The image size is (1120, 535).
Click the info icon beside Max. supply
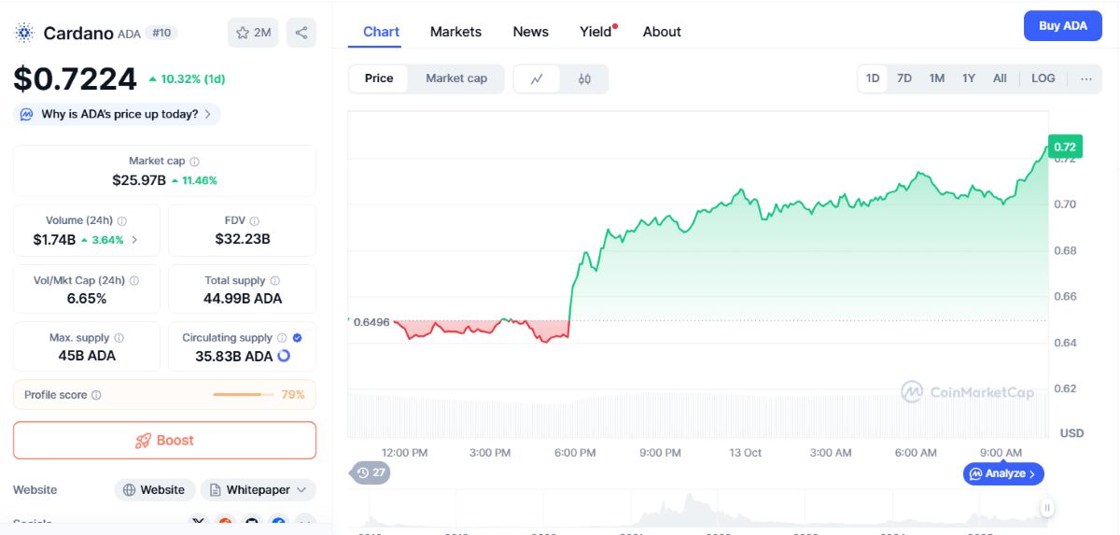coord(119,338)
